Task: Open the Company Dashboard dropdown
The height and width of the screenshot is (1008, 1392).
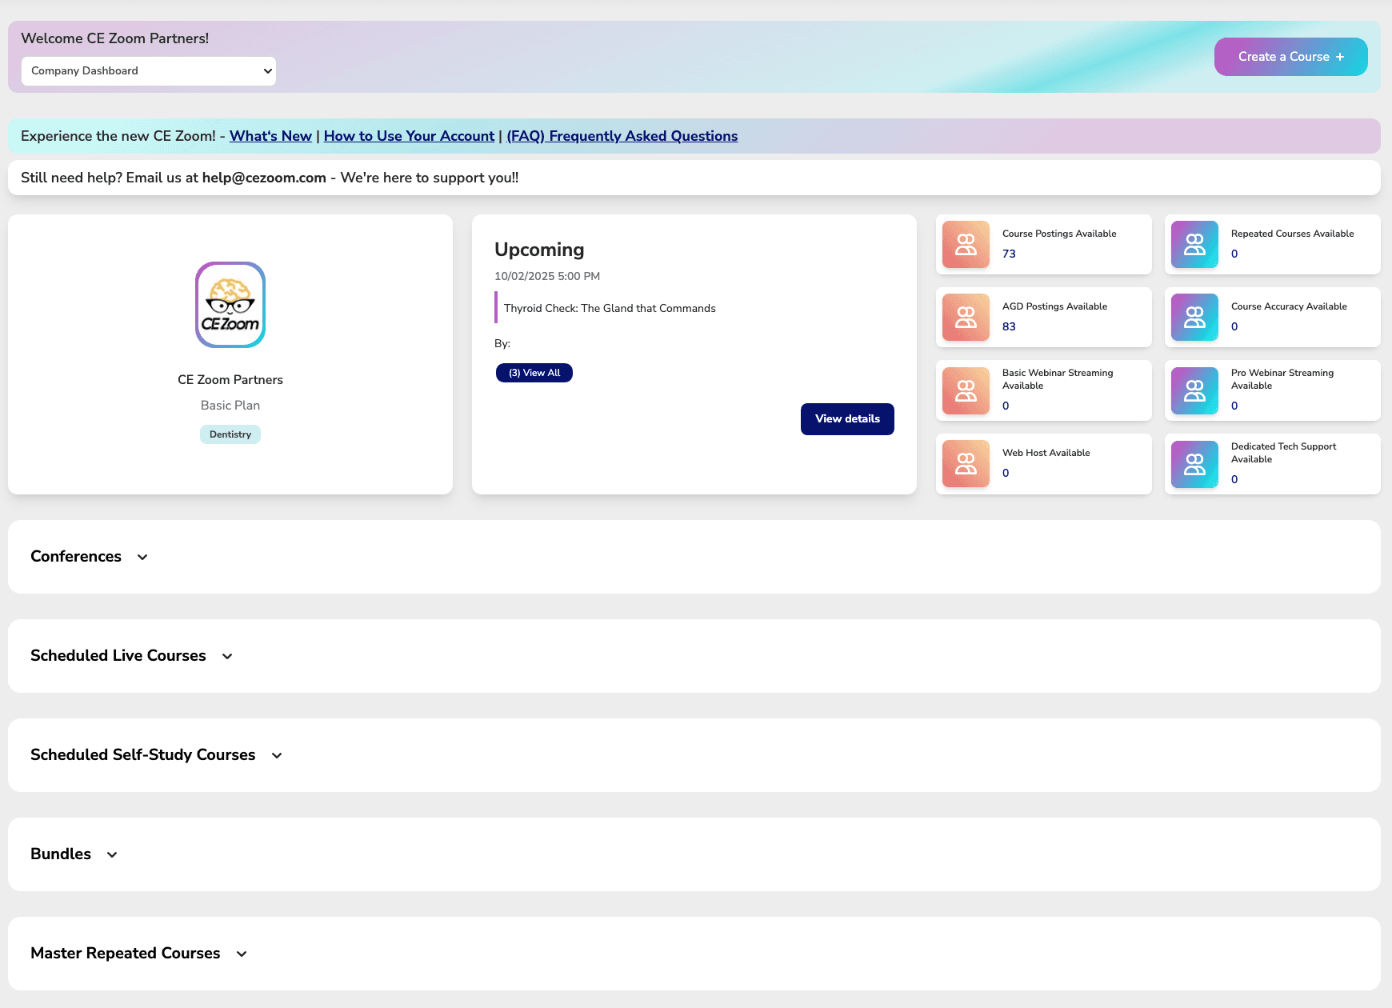Action: tap(149, 71)
